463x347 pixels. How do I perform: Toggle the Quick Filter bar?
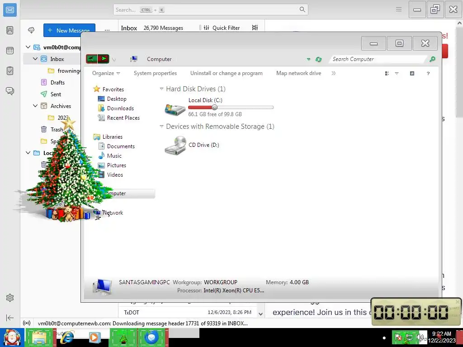222,28
